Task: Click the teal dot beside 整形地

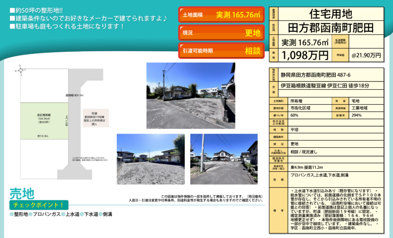Action: (11, 214)
